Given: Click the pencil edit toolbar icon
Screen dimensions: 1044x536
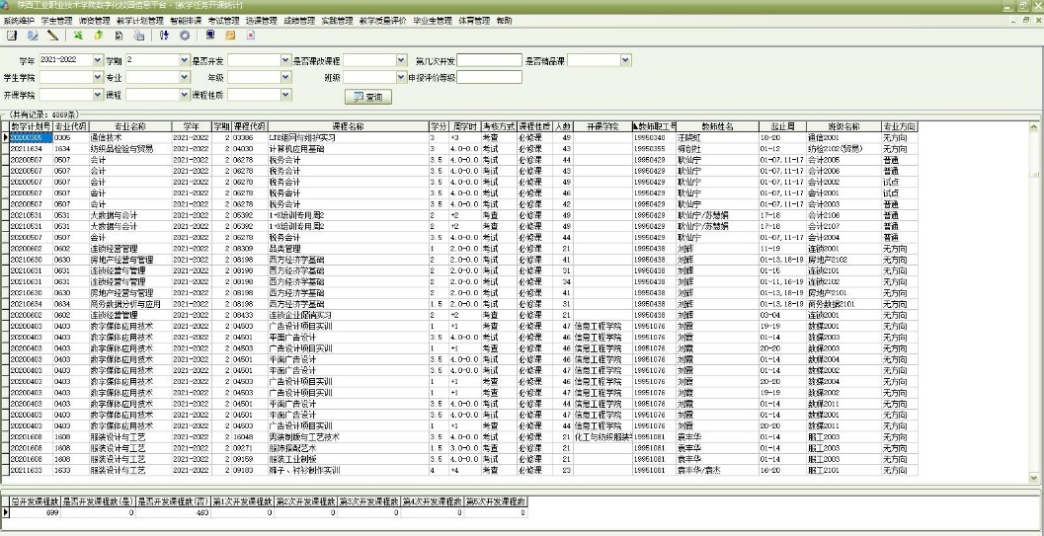Looking at the screenshot, I should (50, 36).
